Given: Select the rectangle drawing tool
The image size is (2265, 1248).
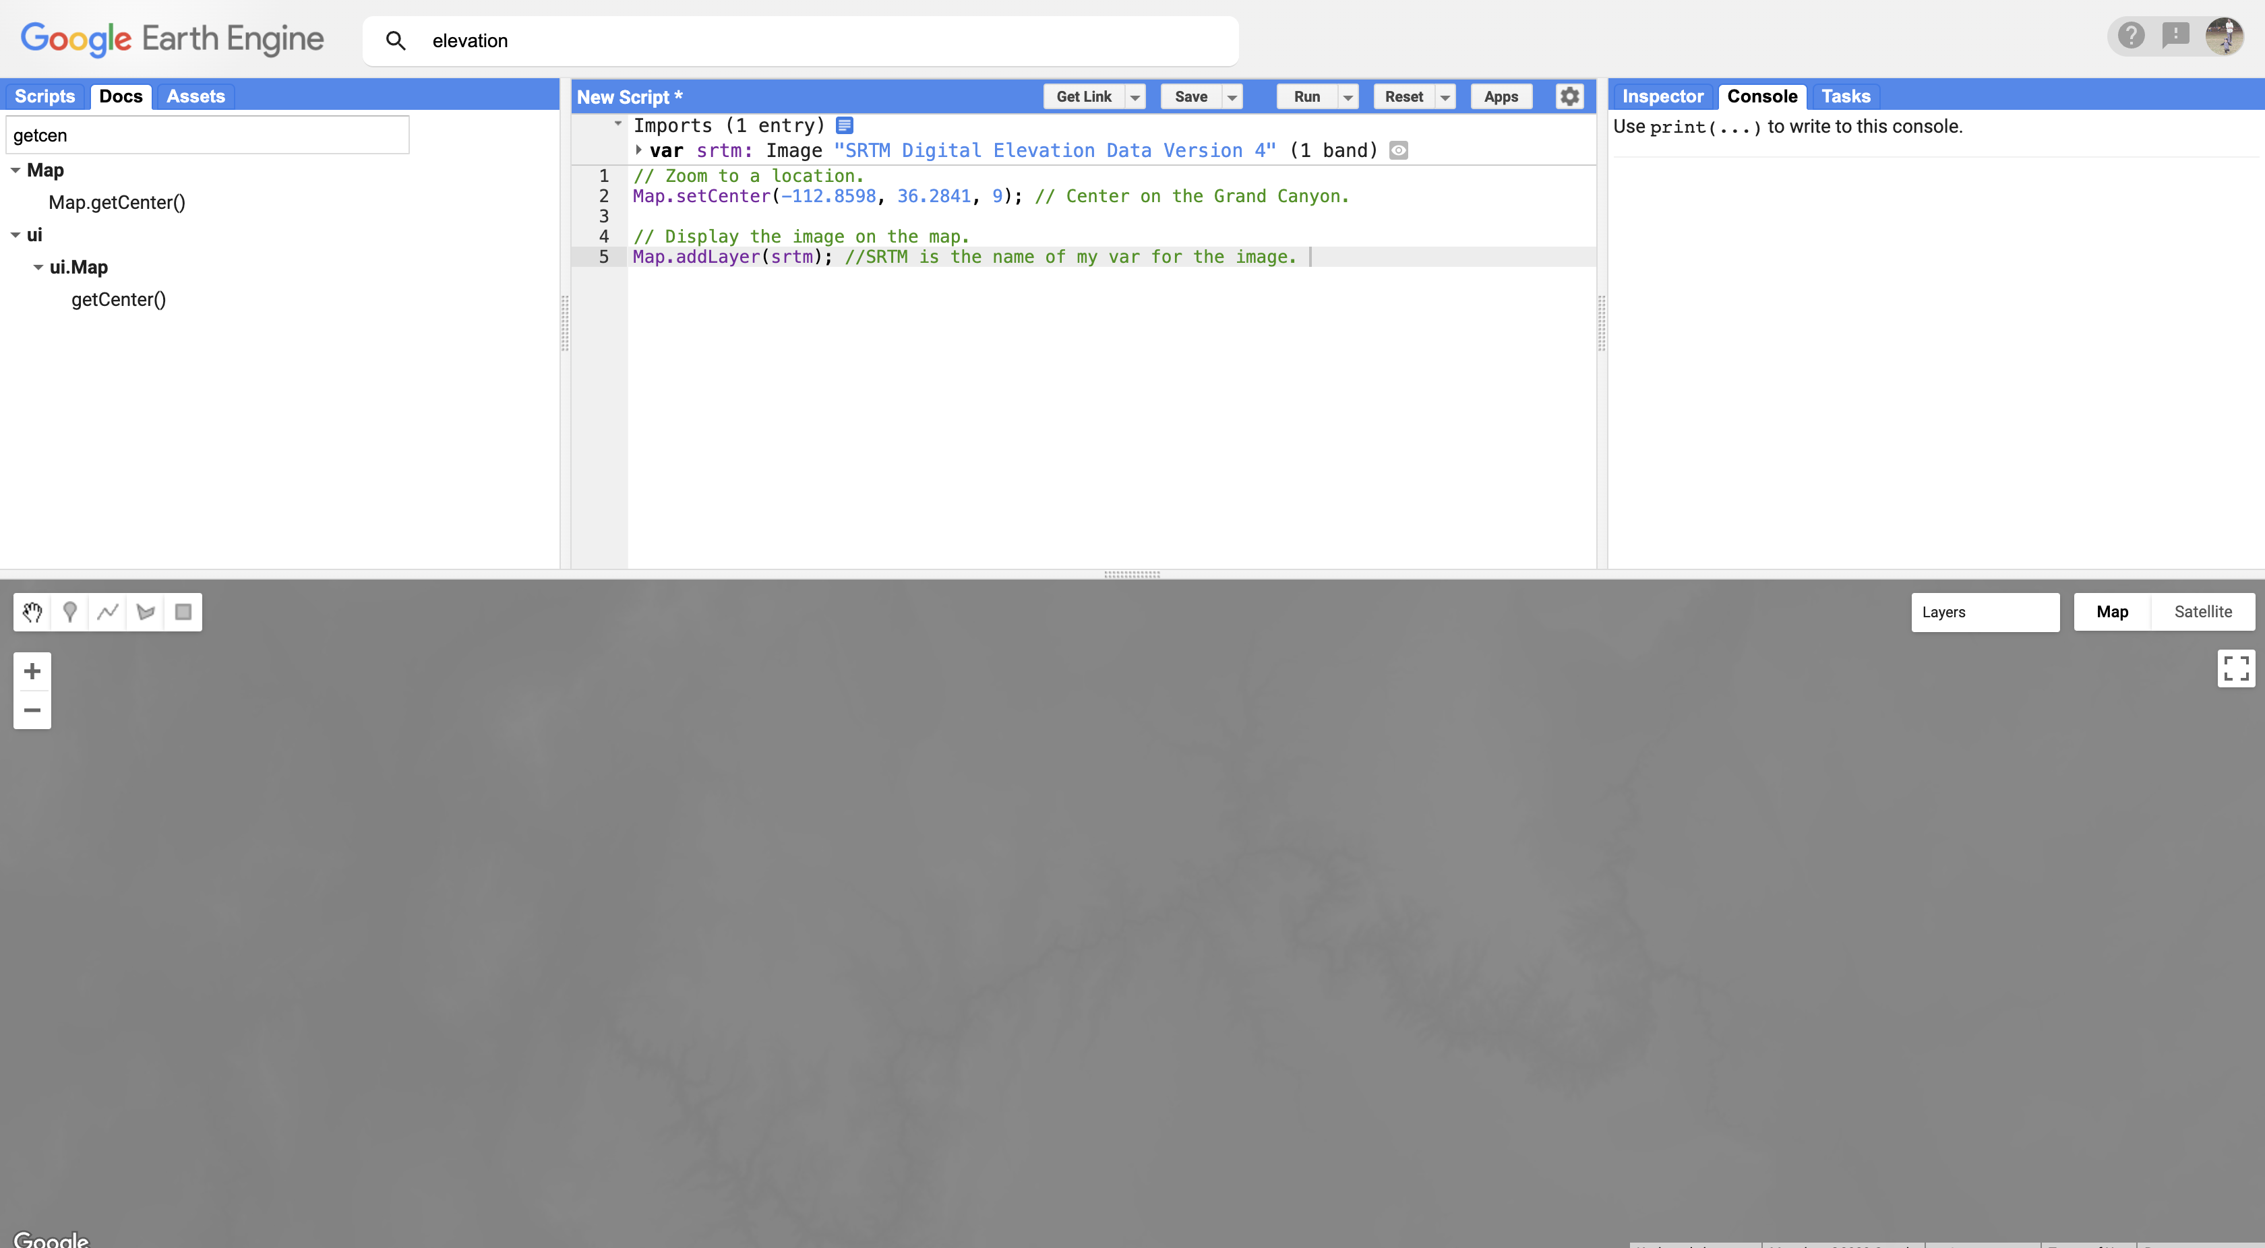Looking at the screenshot, I should click(183, 612).
